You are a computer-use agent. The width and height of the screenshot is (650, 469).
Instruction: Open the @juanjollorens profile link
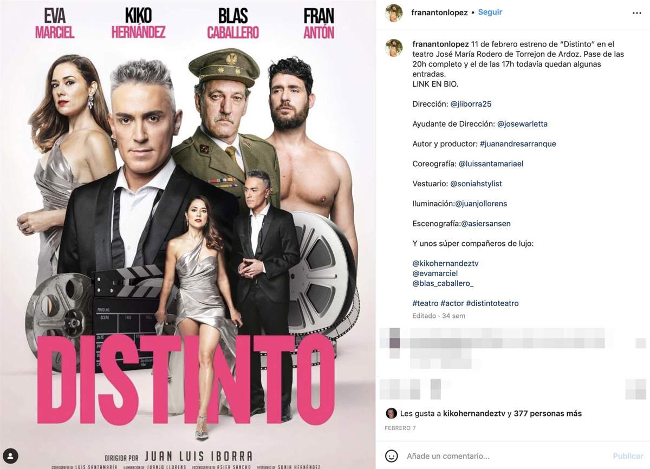[481, 204]
